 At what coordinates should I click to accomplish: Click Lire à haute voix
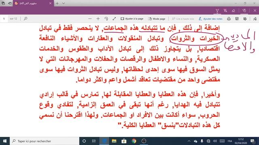[183, 19]
